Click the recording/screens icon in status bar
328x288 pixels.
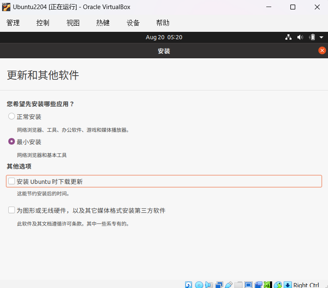pos(258,285)
